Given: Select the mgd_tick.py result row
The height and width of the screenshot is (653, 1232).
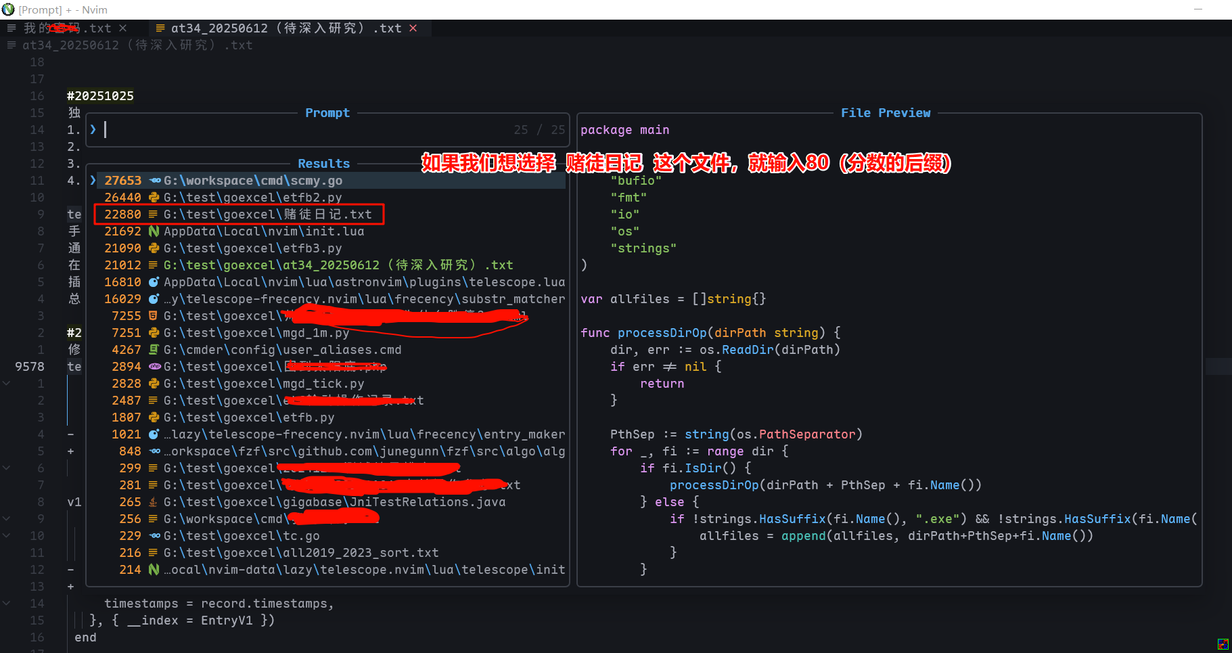Looking at the screenshot, I should pos(264,384).
